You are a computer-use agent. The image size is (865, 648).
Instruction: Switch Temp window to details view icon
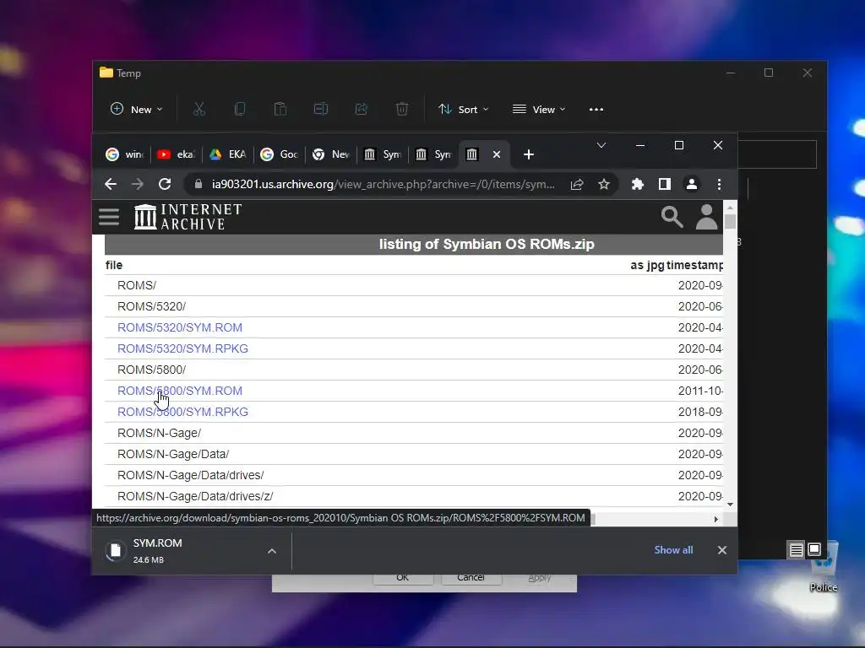coord(796,549)
